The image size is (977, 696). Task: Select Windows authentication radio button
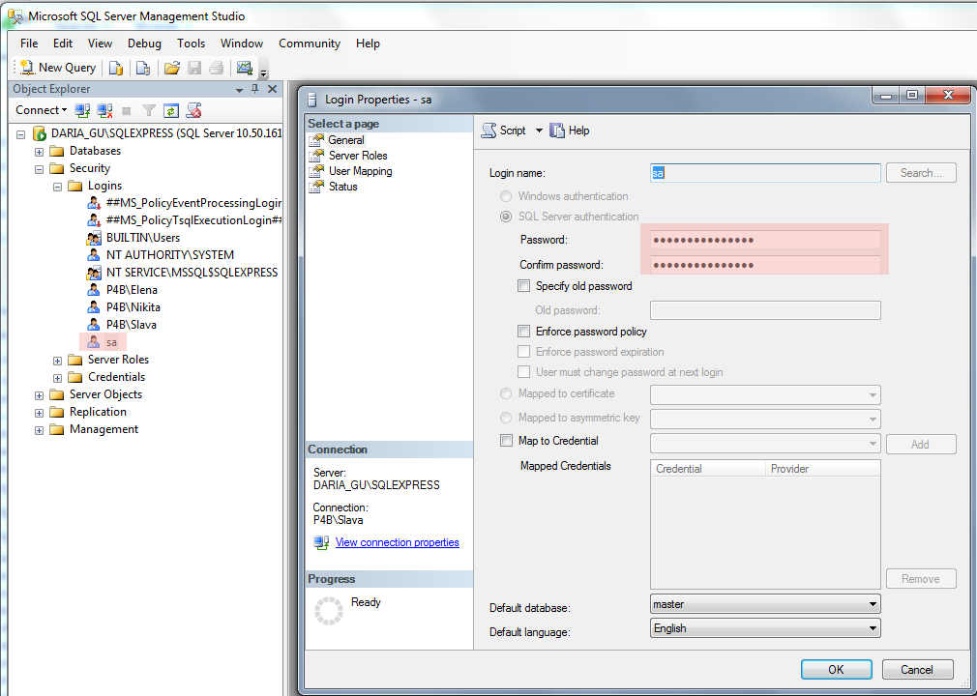click(506, 196)
